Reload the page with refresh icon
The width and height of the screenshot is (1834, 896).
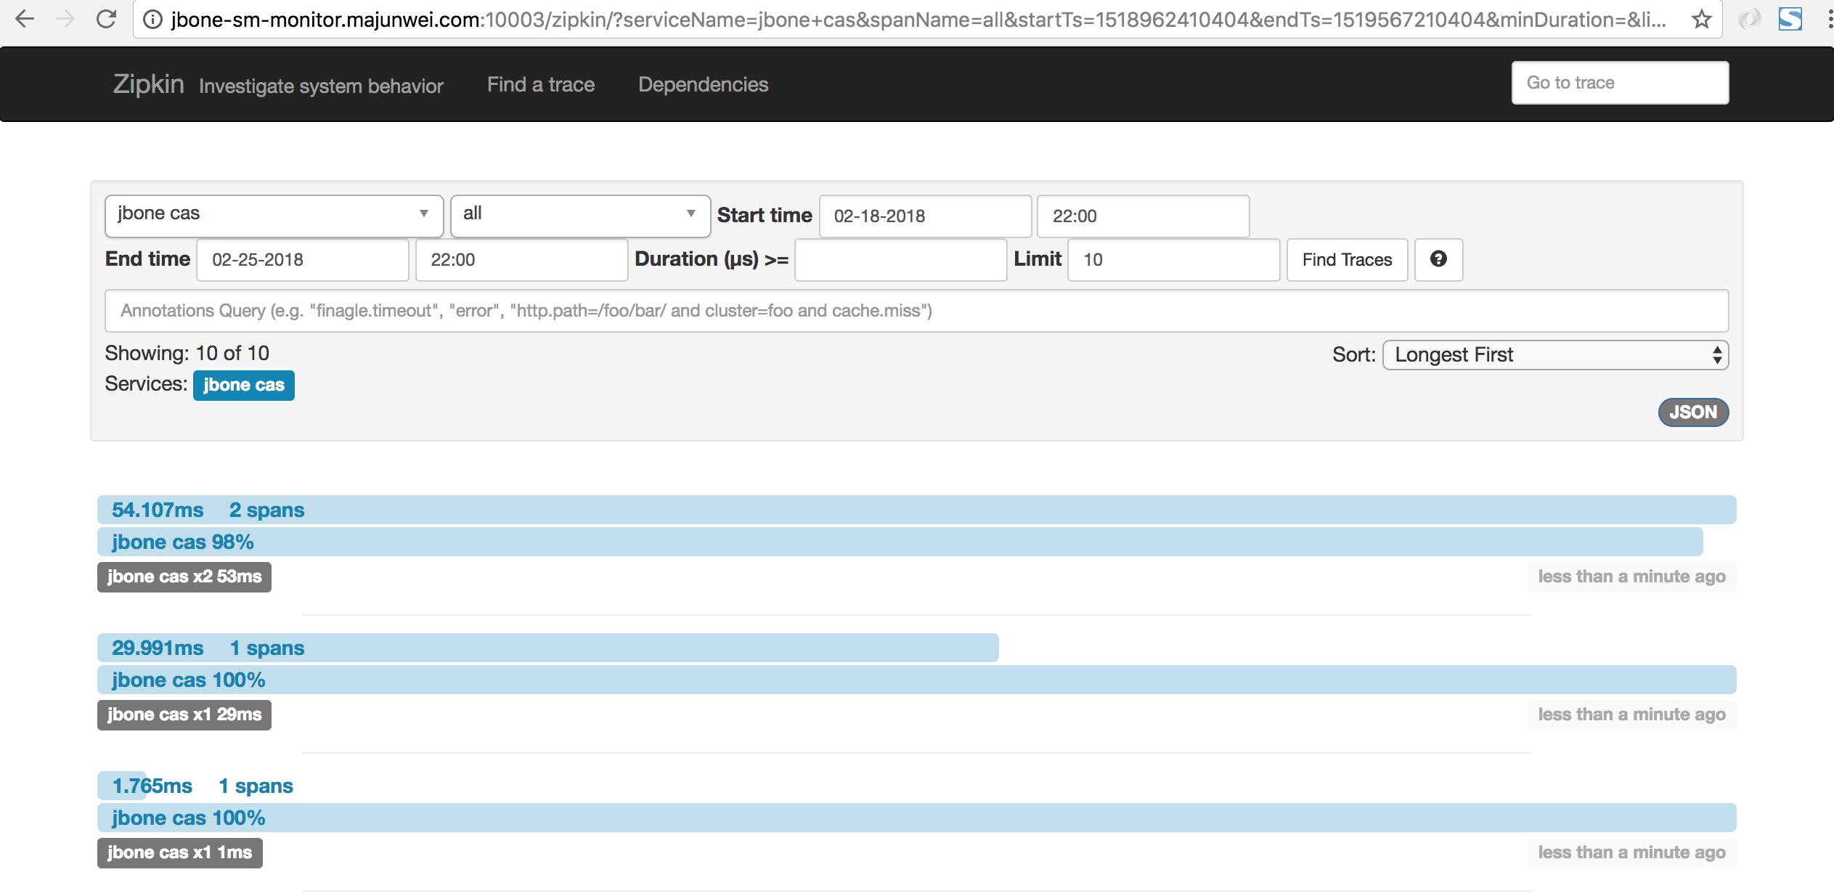(x=107, y=19)
